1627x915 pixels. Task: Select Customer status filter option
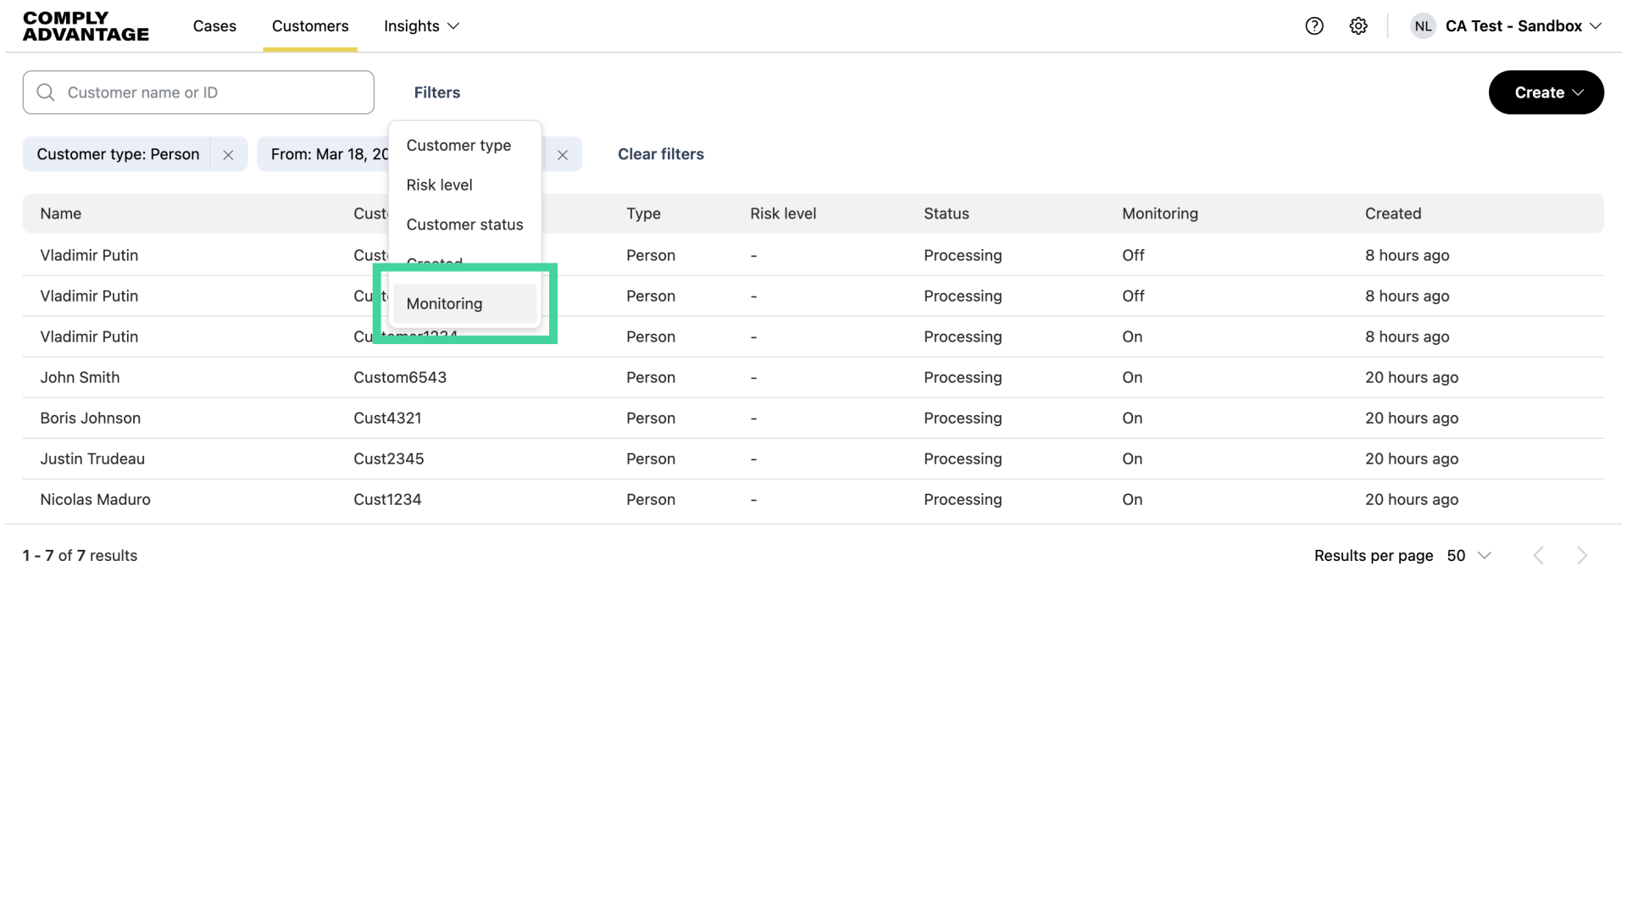464,225
